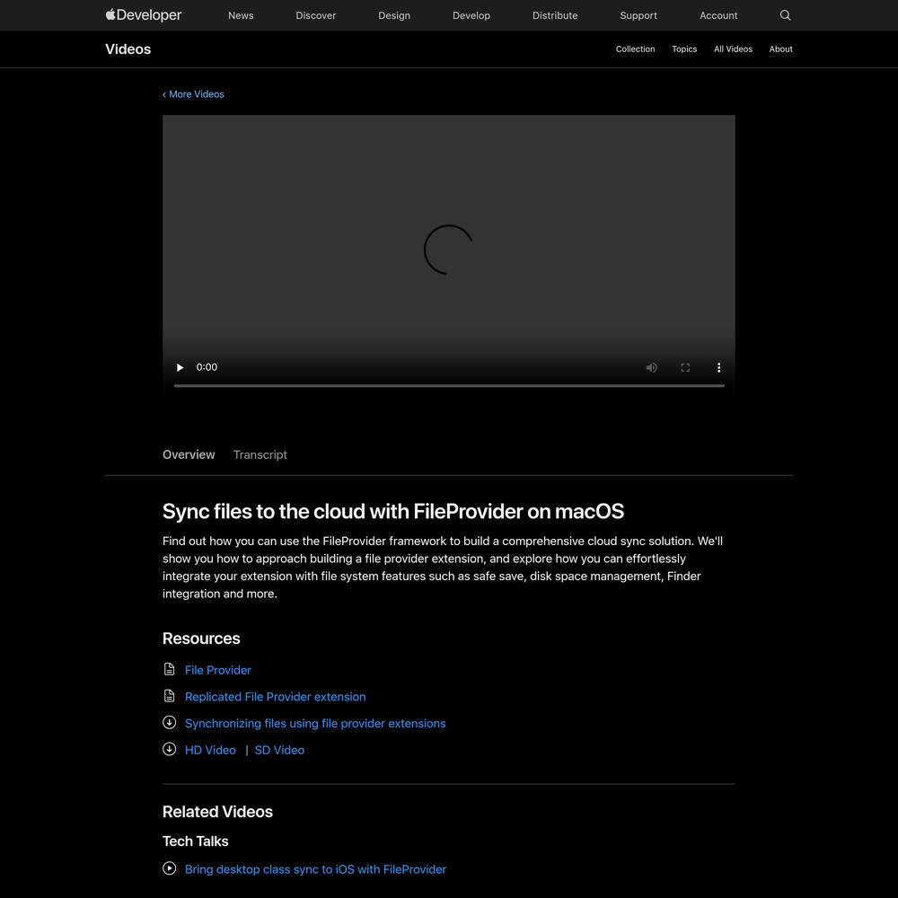Viewport: 898px width, 898px height.
Task: Click the Sync files to the cloud heading
Action: click(393, 511)
